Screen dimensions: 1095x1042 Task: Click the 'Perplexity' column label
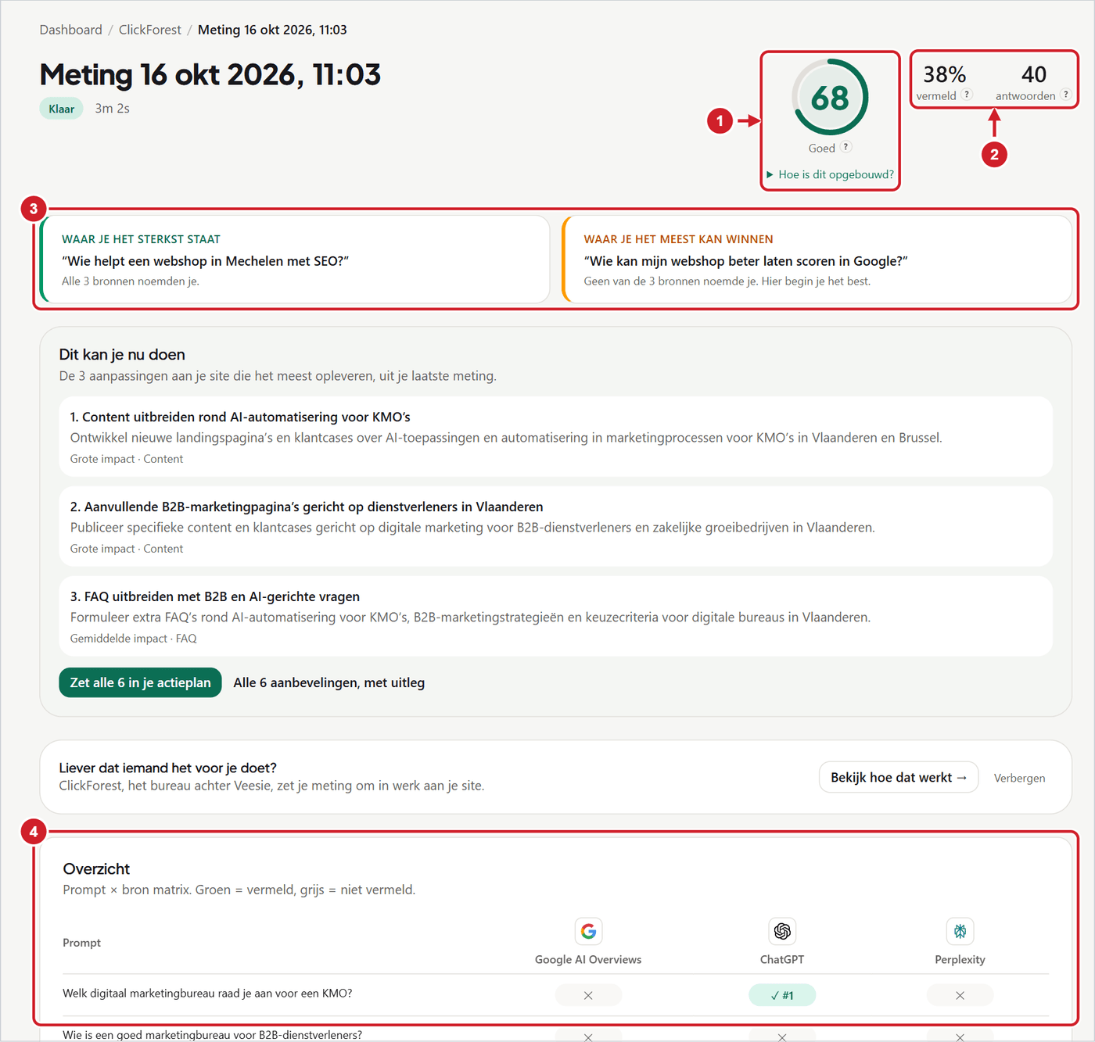coord(960,959)
